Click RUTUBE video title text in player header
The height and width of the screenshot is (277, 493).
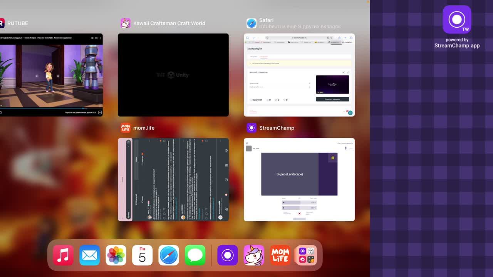[36, 38]
